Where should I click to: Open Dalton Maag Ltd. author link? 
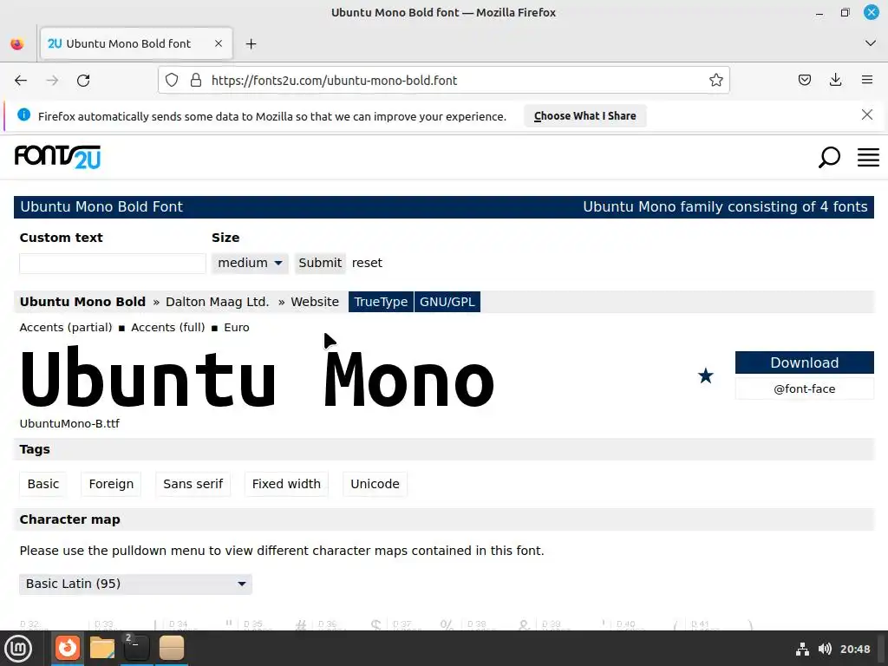point(218,302)
